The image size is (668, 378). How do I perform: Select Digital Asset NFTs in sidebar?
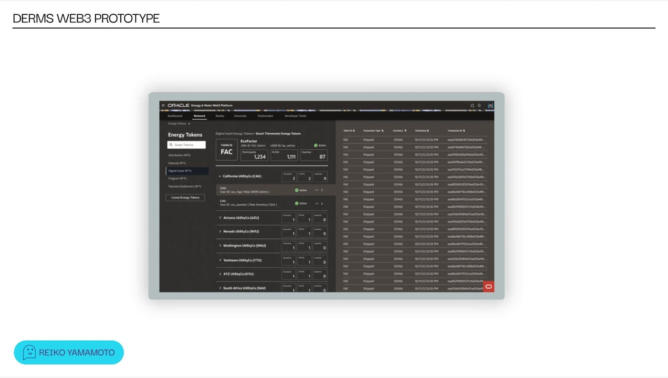[187, 171]
